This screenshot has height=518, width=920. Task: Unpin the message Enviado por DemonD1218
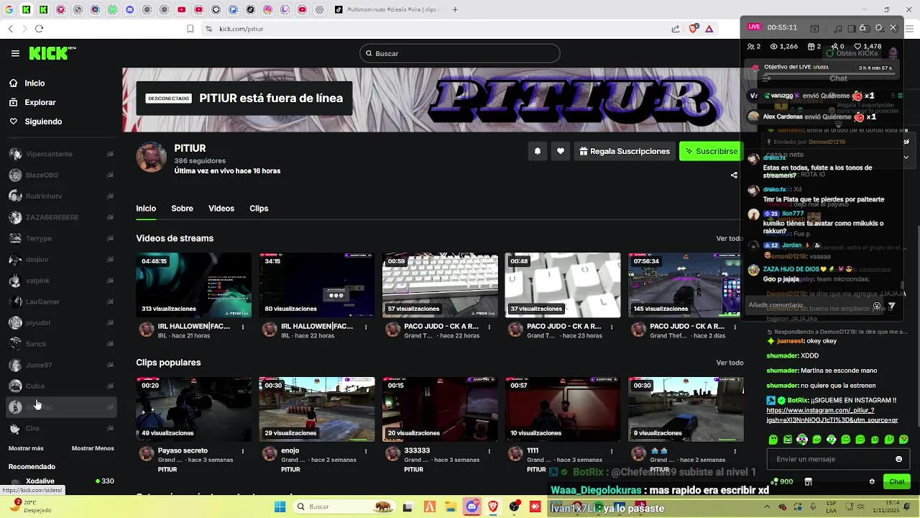[x=906, y=142]
